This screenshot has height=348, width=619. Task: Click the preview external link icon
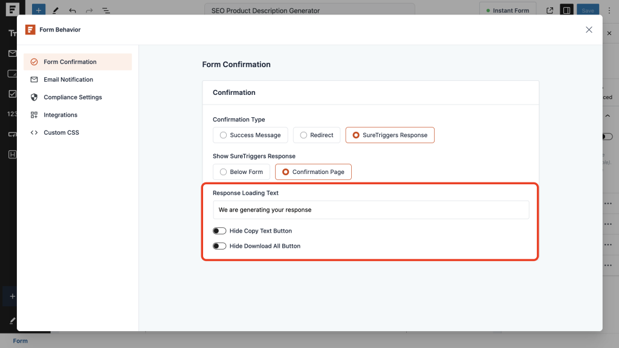pos(549,10)
